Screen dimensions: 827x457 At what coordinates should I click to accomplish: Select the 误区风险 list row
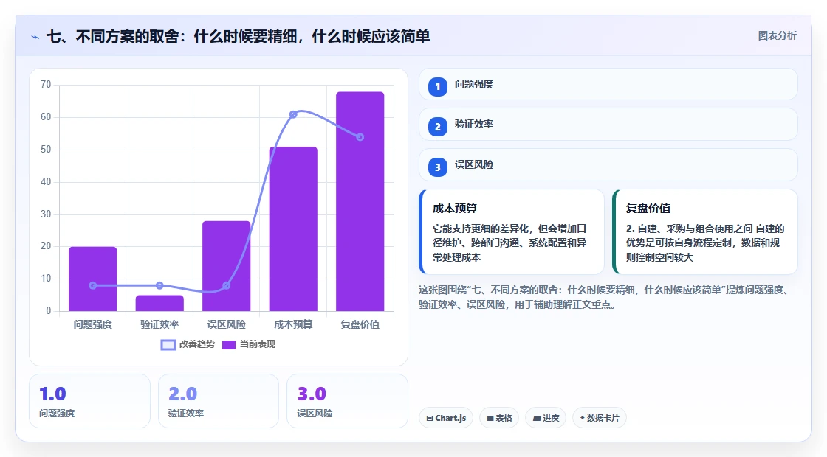pyautogui.click(x=608, y=165)
